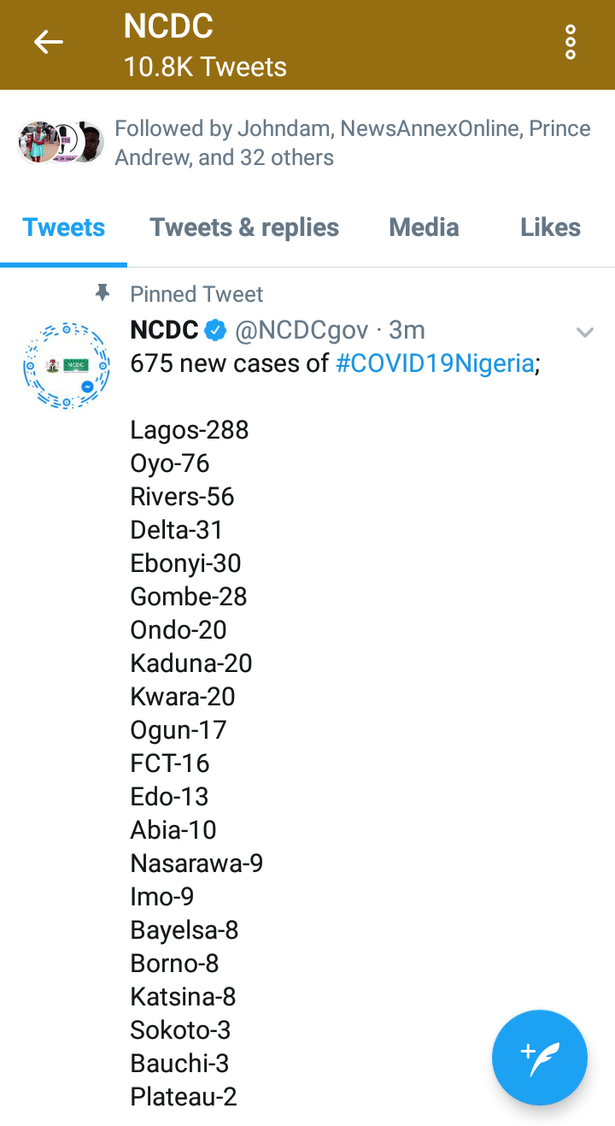
Task: Open the three-dot overflow menu
Action: (x=571, y=42)
